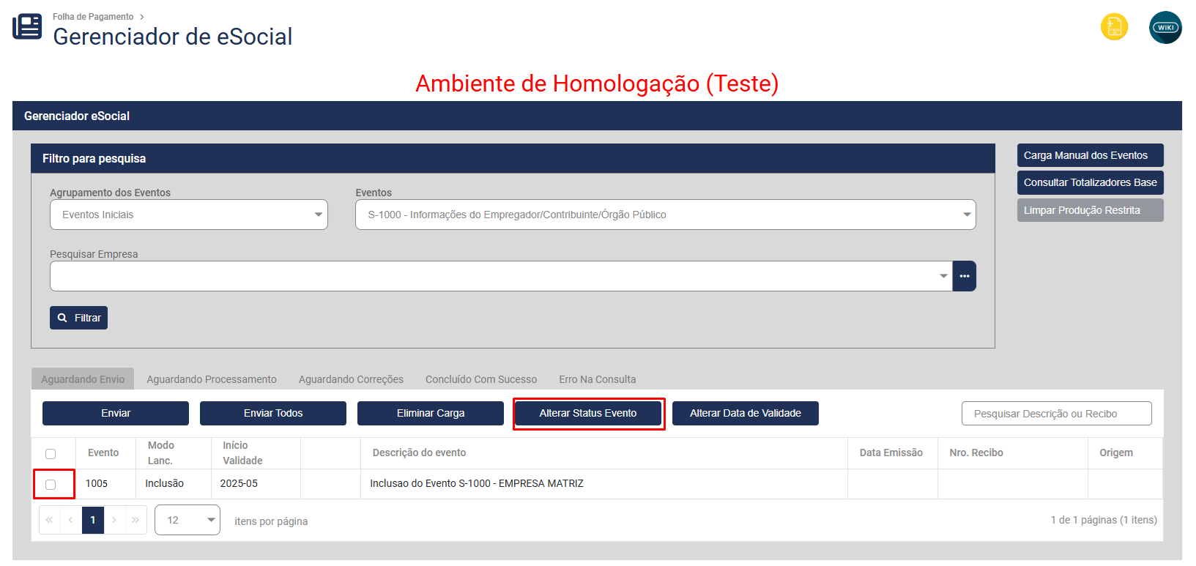The image size is (1196, 566).
Task: Click the newspaper module icon beside the title
Action: point(27,26)
